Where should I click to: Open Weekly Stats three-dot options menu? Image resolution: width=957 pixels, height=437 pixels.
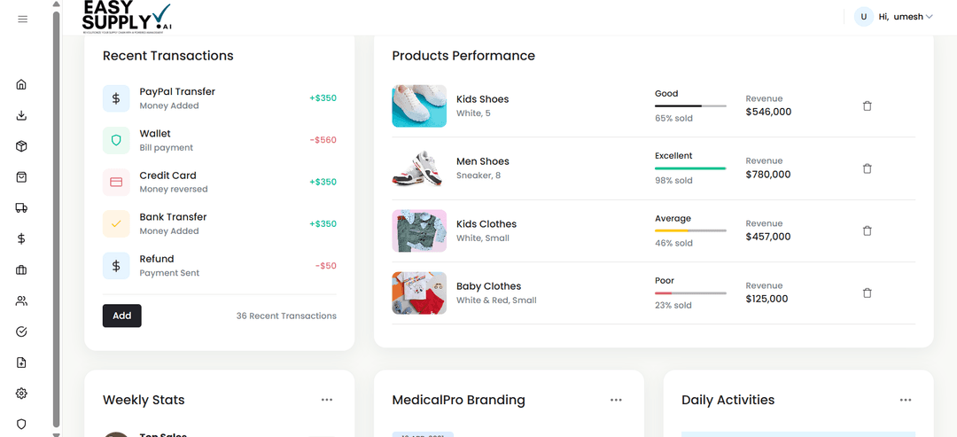coord(327,400)
